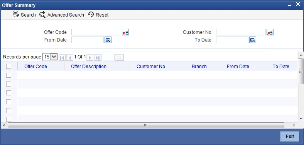
Task: Close the Offer Summary window
Action: tap(298, 4)
